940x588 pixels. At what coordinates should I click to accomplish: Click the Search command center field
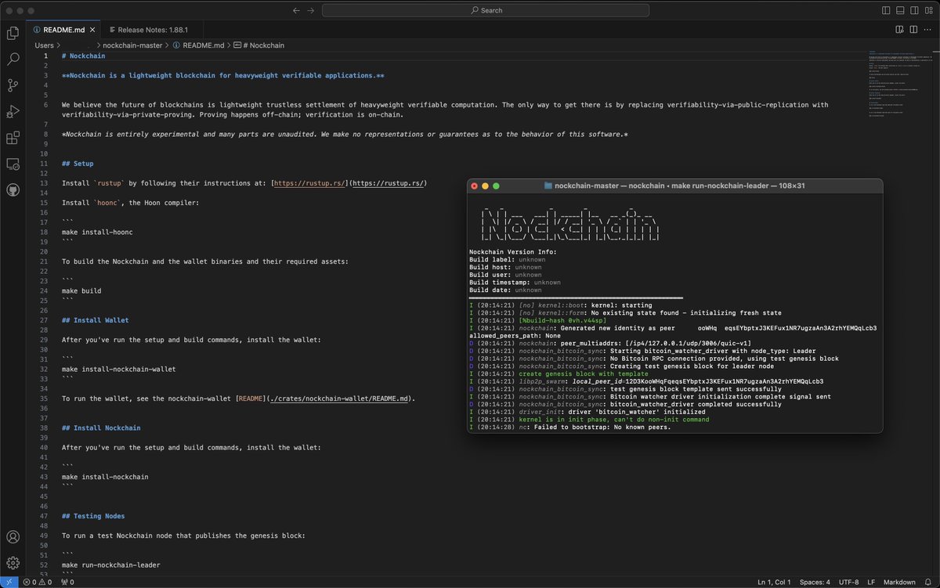point(486,10)
